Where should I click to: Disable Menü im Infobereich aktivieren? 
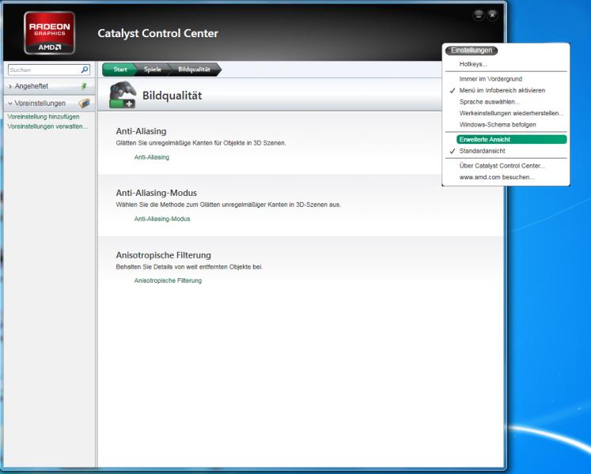pos(502,90)
